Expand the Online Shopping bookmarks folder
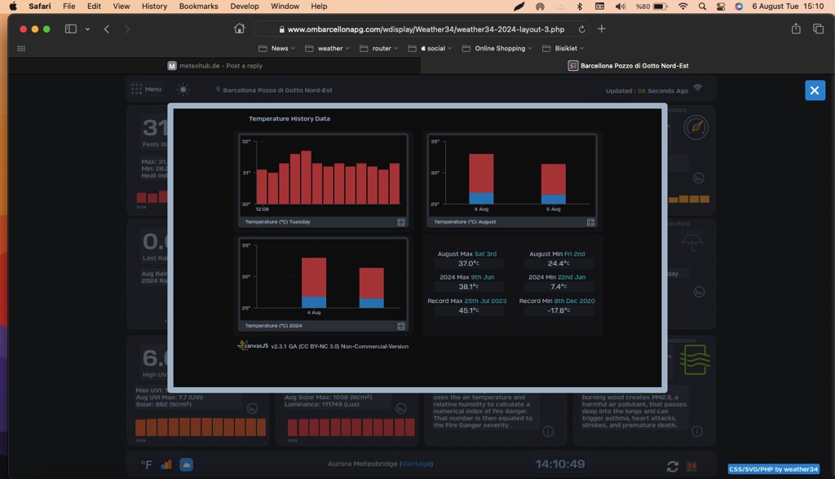The height and width of the screenshot is (479, 835). tap(497, 48)
